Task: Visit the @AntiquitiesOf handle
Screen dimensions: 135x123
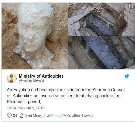Action: [31, 81]
